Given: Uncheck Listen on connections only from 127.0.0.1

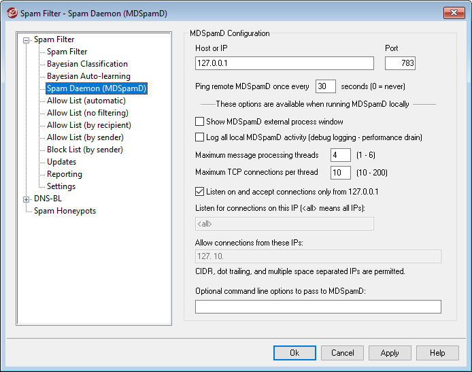Looking at the screenshot, I should (x=200, y=192).
